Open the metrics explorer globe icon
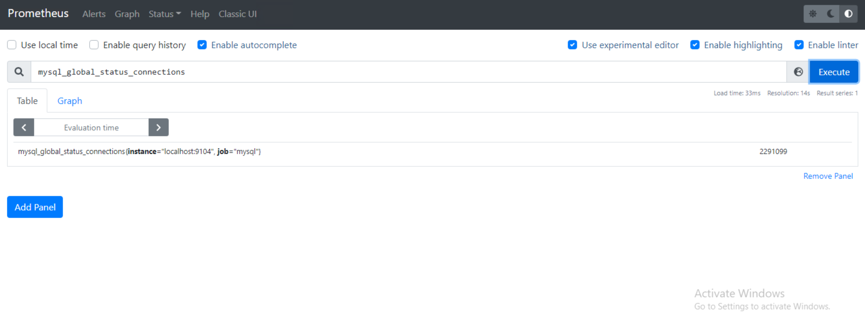865x318 pixels. pos(798,72)
